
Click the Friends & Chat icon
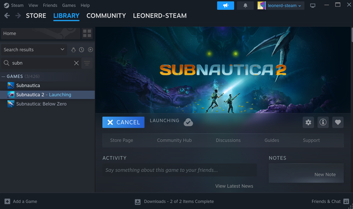[x=346, y=201]
